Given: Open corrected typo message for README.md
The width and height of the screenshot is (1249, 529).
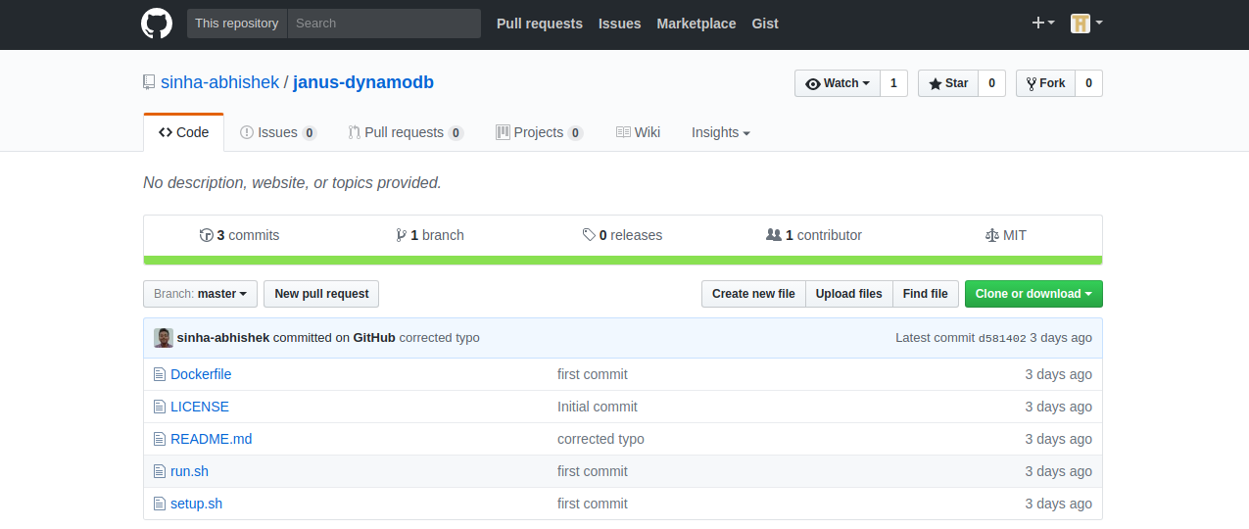Looking at the screenshot, I should (600, 439).
